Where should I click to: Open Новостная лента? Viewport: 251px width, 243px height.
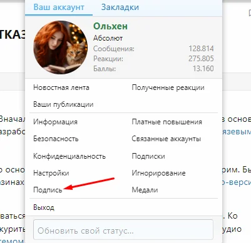tap(61, 87)
